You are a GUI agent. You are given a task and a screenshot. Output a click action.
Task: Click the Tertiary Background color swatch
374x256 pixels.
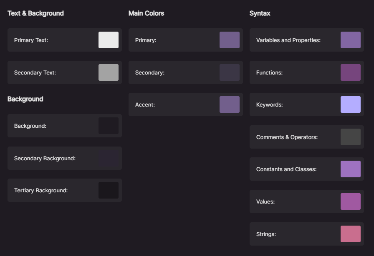pos(109,190)
